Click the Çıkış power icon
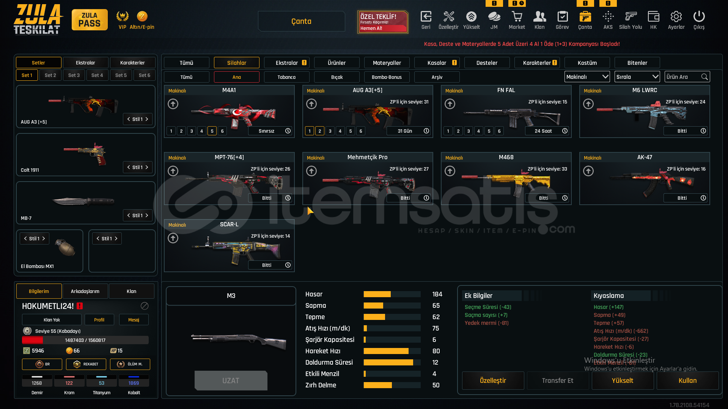Screen dimensions: 728x409 pos(699,17)
